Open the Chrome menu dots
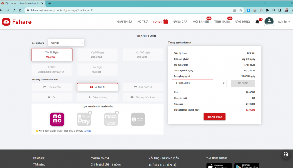The image size is (293, 168). click(292, 10)
